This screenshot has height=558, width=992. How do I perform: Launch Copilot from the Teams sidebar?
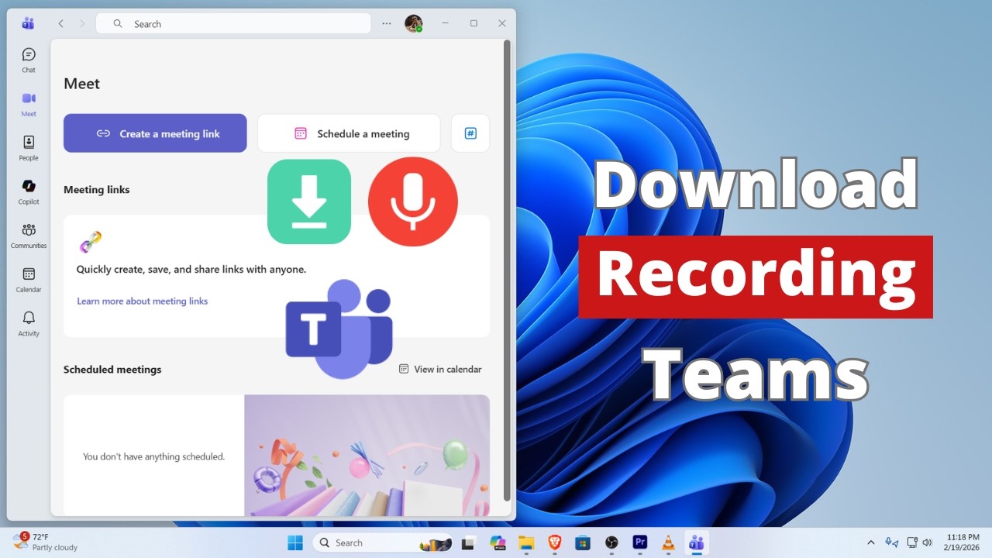29,192
